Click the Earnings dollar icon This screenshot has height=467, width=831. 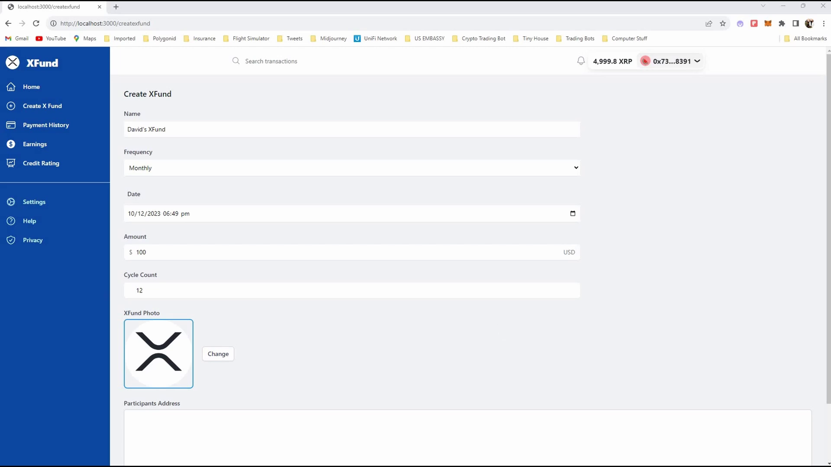[x=11, y=144]
